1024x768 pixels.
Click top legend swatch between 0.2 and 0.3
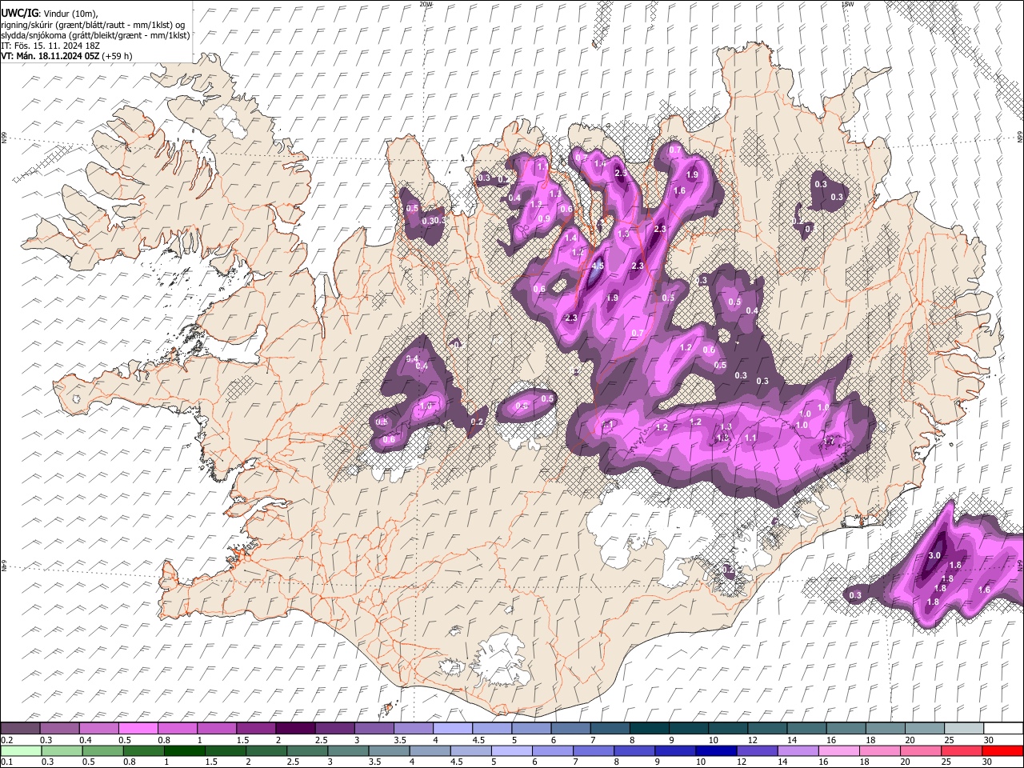tap(20, 729)
